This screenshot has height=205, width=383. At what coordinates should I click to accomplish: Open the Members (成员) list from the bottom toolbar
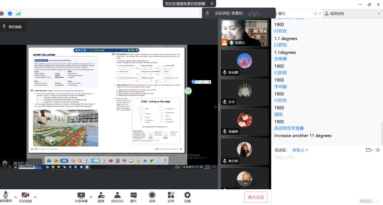117,197
